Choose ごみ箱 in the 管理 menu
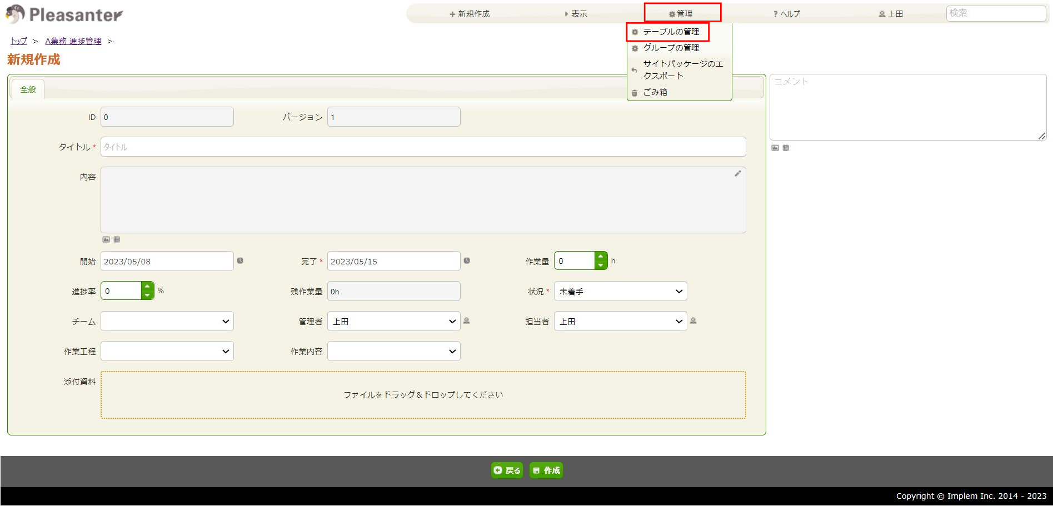Screen dimensions: 1053x506 (x=655, y=93)
